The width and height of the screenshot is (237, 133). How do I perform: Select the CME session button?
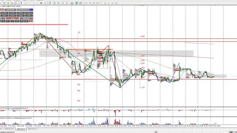29,16
